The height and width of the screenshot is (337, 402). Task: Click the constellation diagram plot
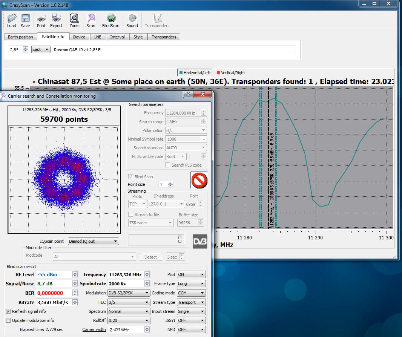[x=64, y=179]
